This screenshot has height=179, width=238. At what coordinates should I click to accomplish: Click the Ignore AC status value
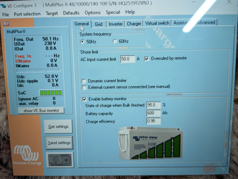click(x=54, y=99)
